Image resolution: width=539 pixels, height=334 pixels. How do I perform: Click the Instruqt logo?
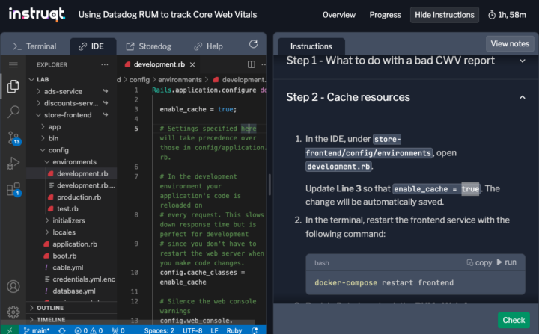37,14
